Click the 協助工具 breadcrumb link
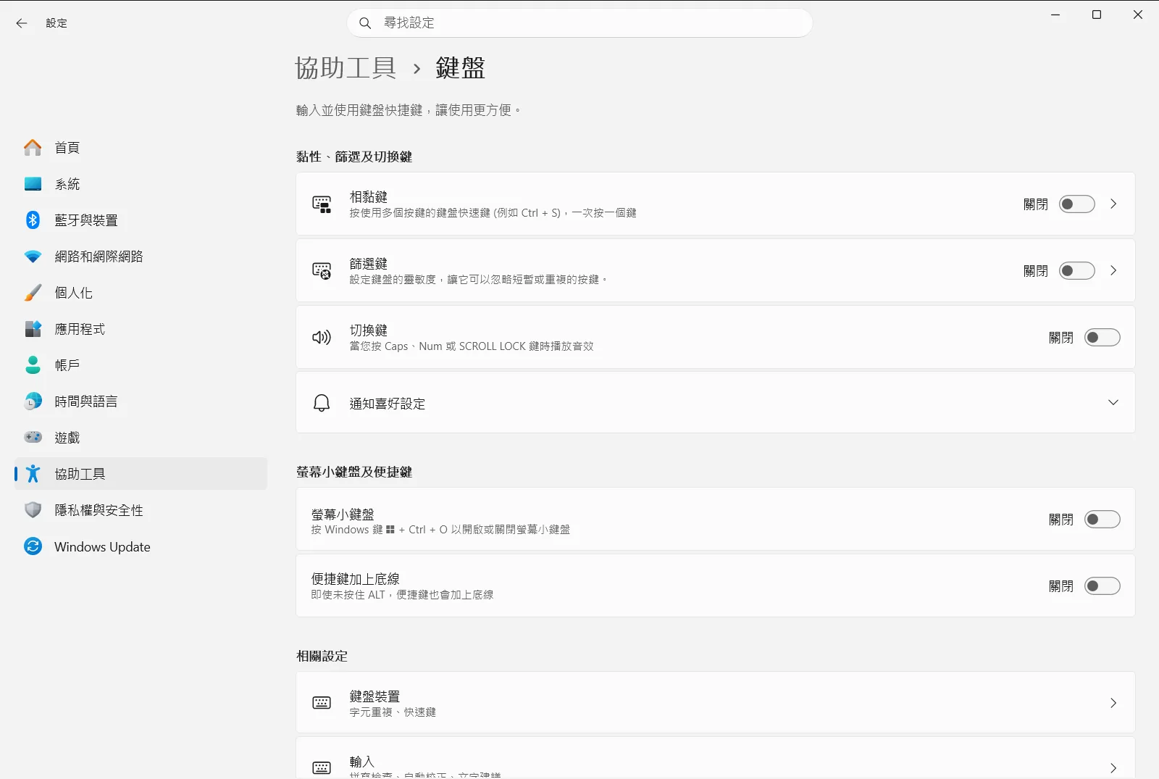 346,68
